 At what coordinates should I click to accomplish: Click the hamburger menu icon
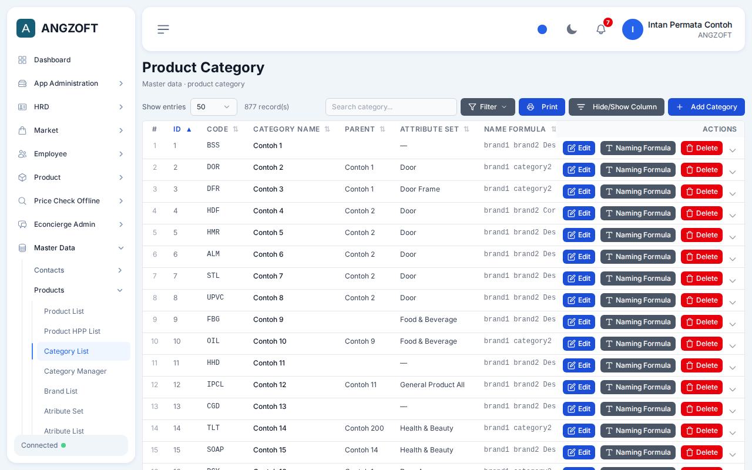tap(163, 29)
